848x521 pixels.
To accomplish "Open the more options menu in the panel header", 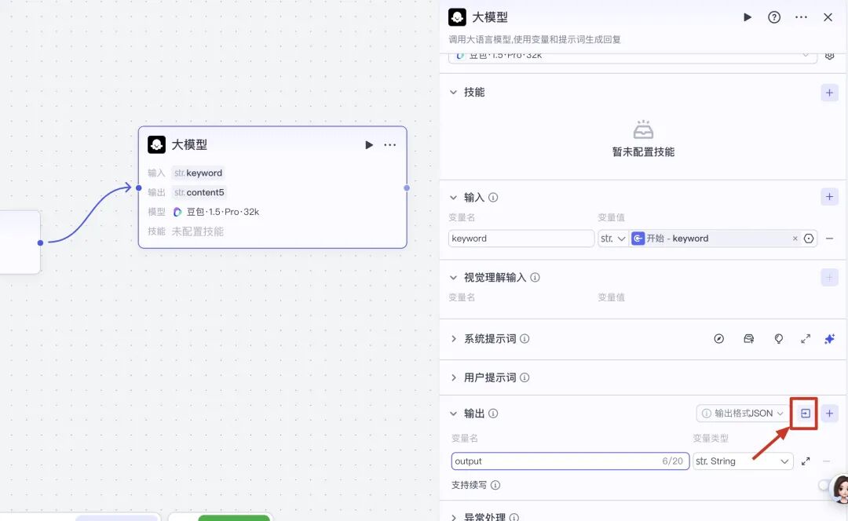I will click(800, 16).
